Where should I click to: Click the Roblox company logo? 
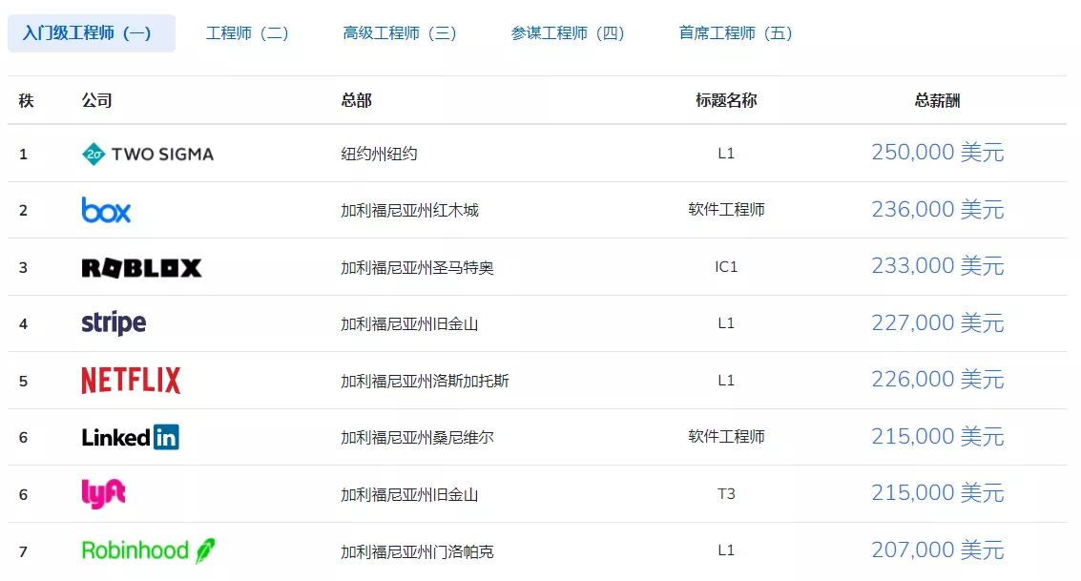(x=141, y=267)
